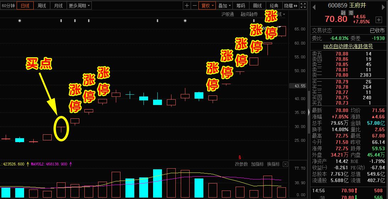388x199 pixels.
Task: Open the 复权 adjustment dropdown
Action: 207,6
